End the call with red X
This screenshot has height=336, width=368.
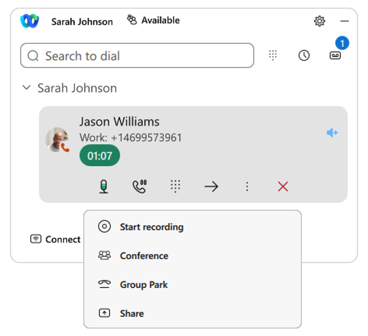tap(283, 187)
